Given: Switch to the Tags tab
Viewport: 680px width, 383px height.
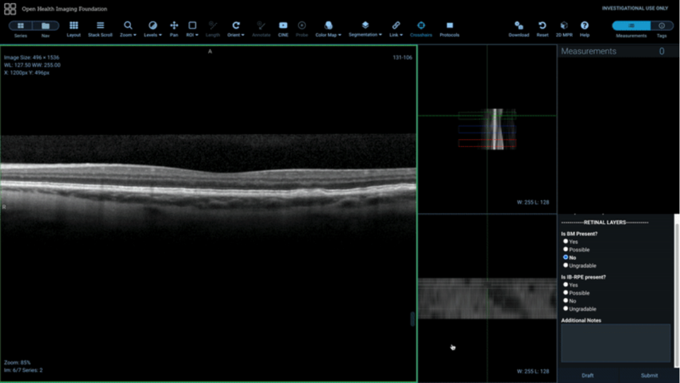Looking at the screenshot, I should point(661,26).
